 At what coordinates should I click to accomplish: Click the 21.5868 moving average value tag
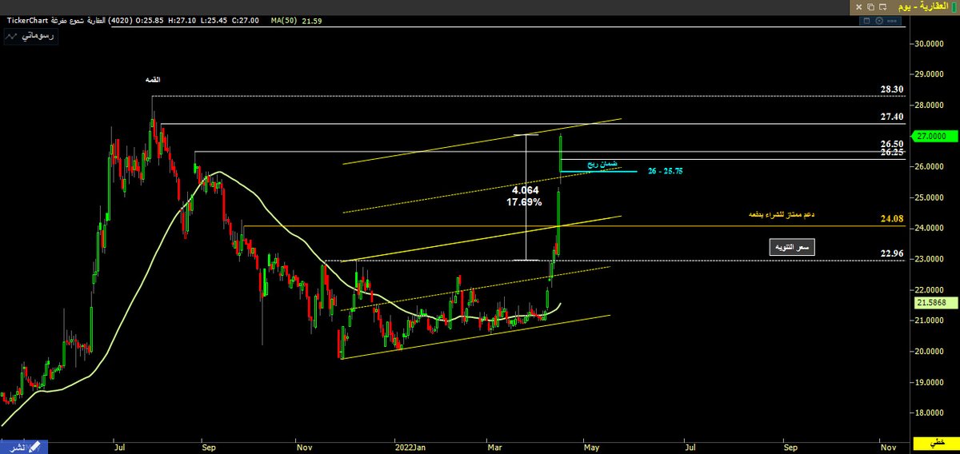935,304
